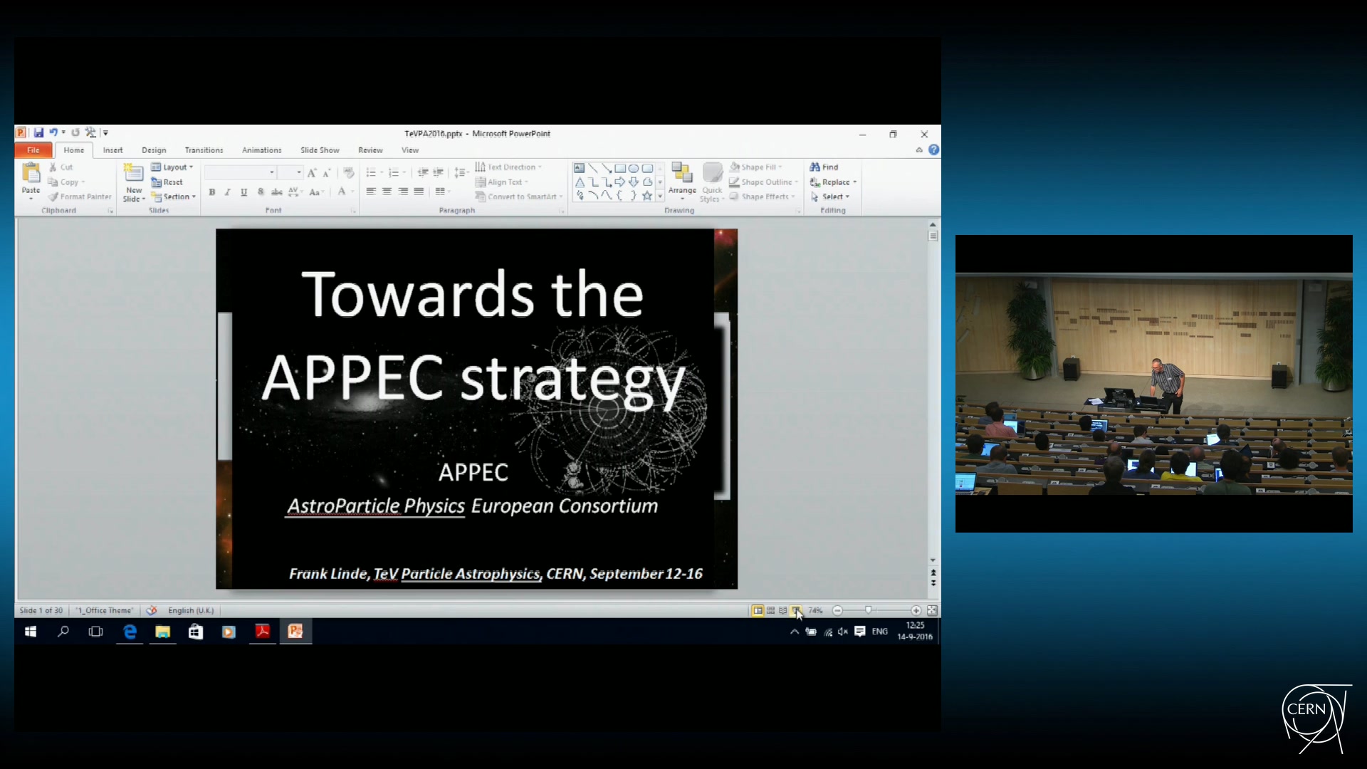This screenshot has width=1367, height=769.
Task: Click Replace in Editing group
Action: tap(833, 182)
